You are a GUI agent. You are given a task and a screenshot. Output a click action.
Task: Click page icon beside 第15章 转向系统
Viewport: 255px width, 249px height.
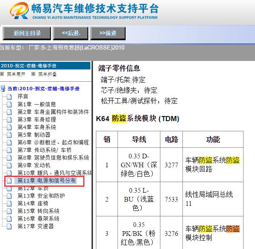(9, 211)
